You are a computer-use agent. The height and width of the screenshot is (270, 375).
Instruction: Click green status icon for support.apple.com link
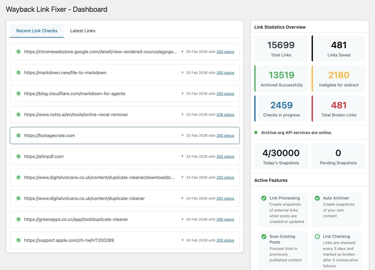[x=18, y=240]
